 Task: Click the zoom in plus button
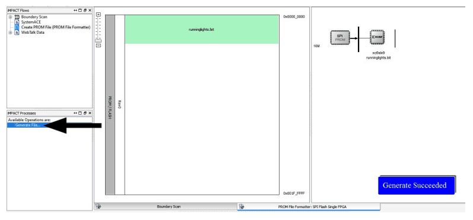pos(98,14)
